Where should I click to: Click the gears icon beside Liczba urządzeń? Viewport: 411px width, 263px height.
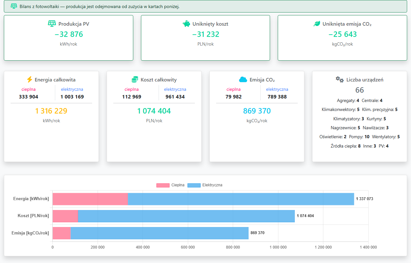tap(340, 80)
